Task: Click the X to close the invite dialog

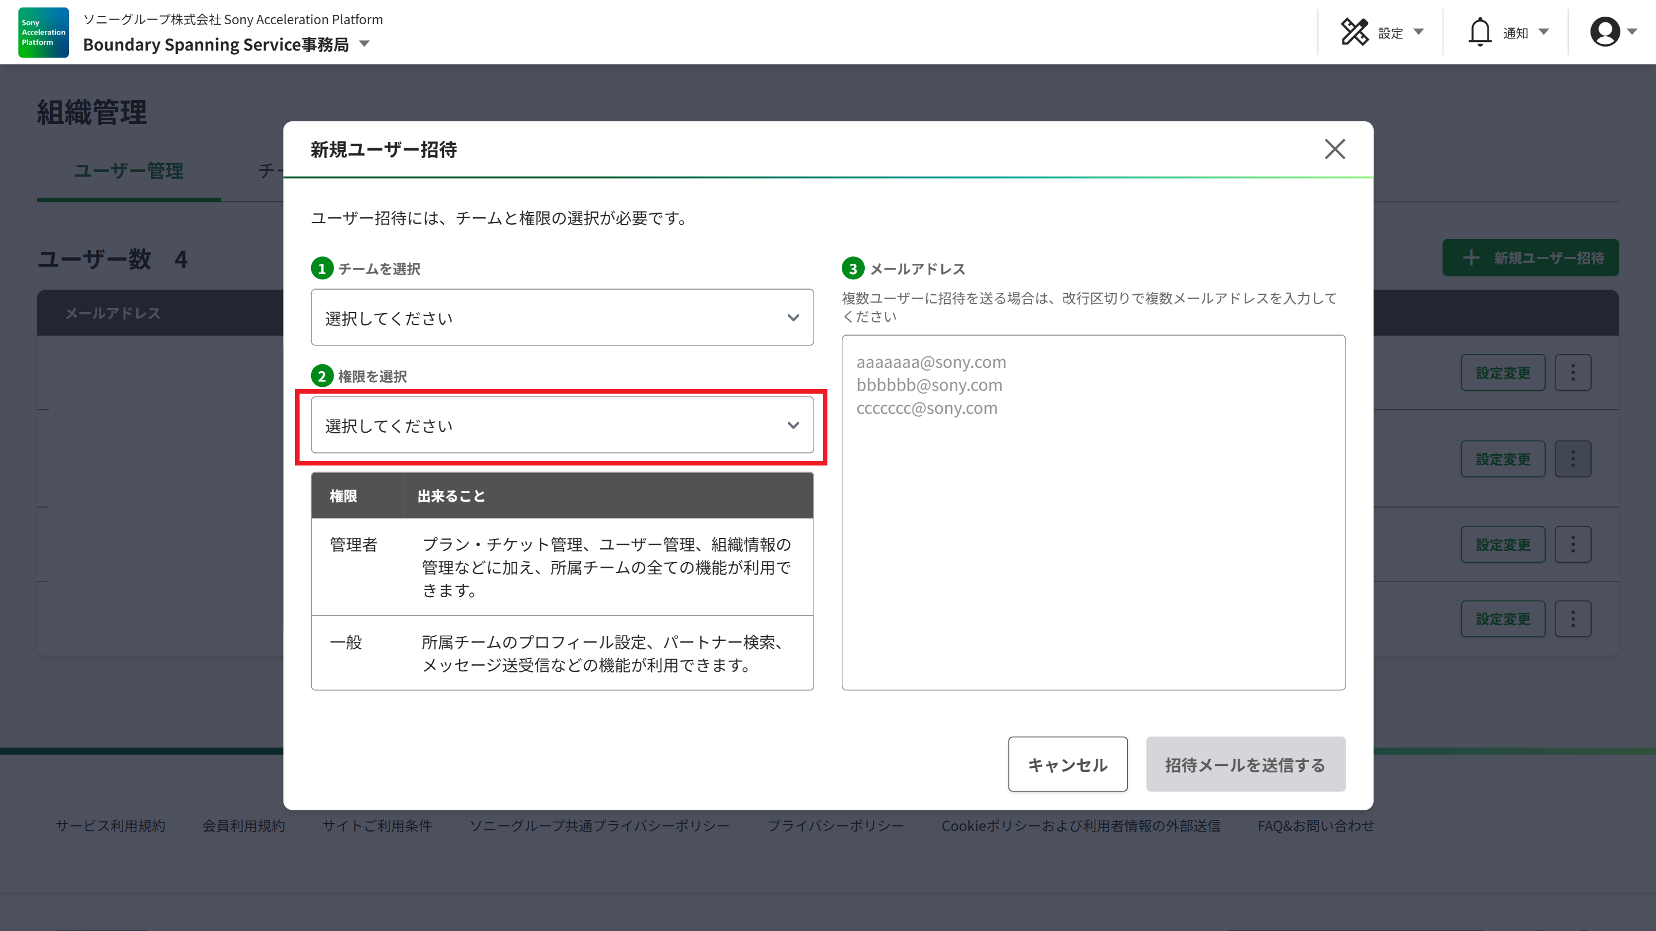Action: click(1335, 149)
